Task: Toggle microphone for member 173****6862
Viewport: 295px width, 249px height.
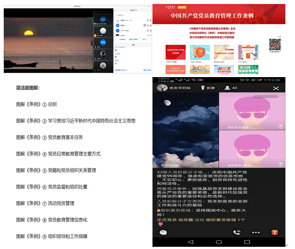Action: 148,31
